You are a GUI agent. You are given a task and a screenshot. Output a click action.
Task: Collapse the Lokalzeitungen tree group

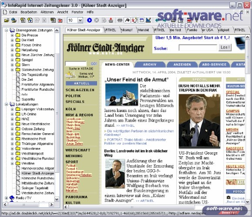click(6, 104)
